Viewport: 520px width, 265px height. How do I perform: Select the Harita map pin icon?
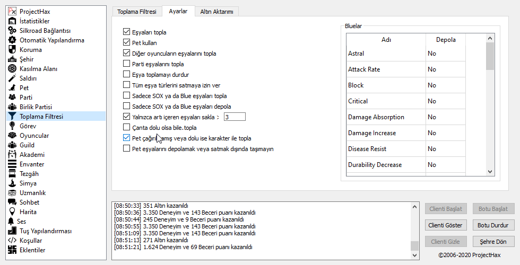(x=12, y=211)
